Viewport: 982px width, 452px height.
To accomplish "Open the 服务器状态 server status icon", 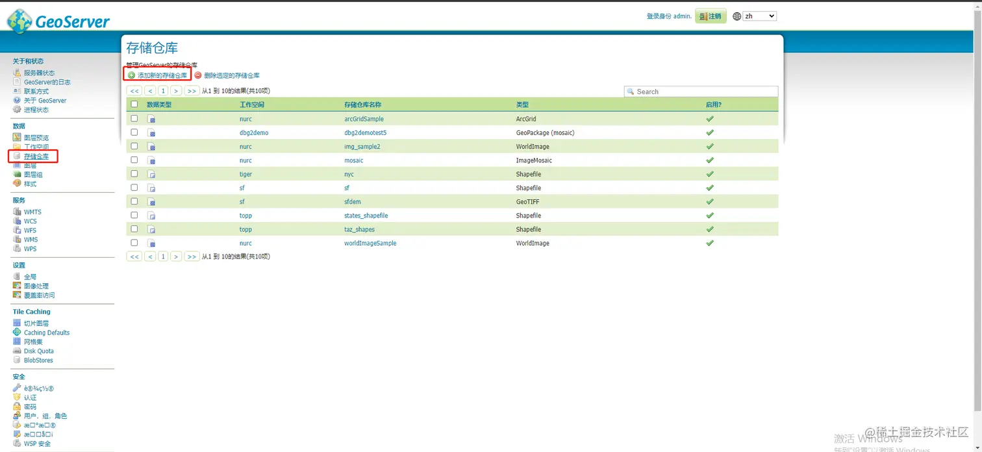I will [x=17, y=73].
